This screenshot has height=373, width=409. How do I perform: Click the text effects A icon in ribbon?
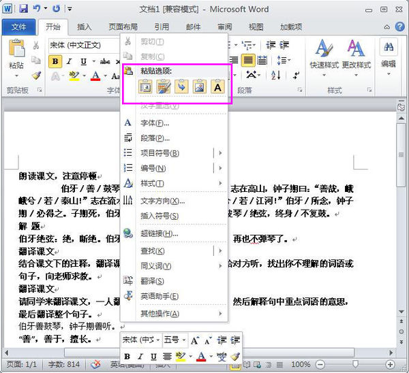(x=55, y=76)
